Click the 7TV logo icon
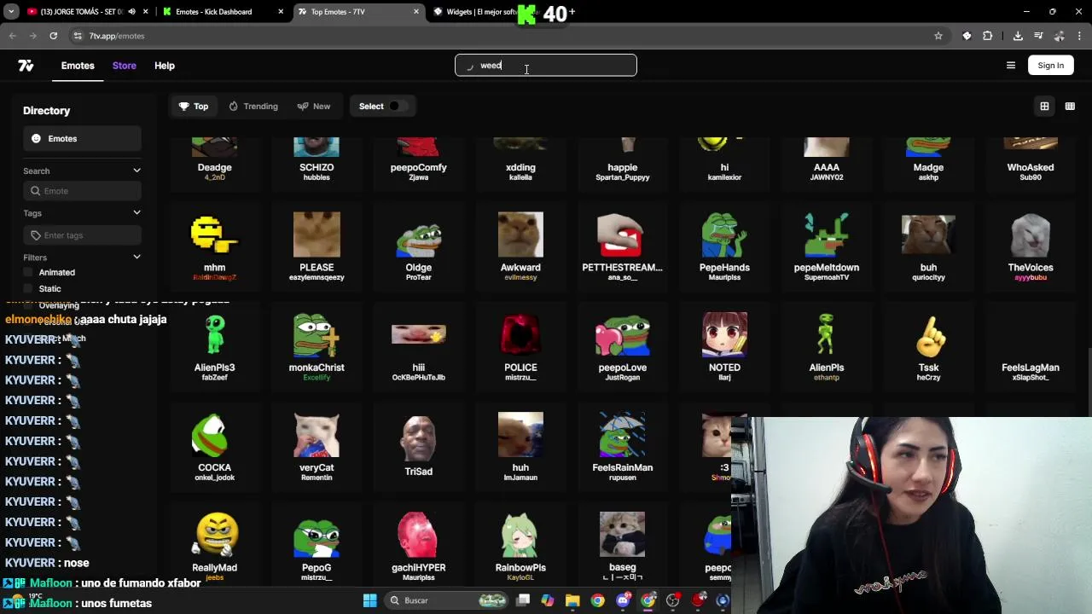1092x614 pixels. (26, 66)
